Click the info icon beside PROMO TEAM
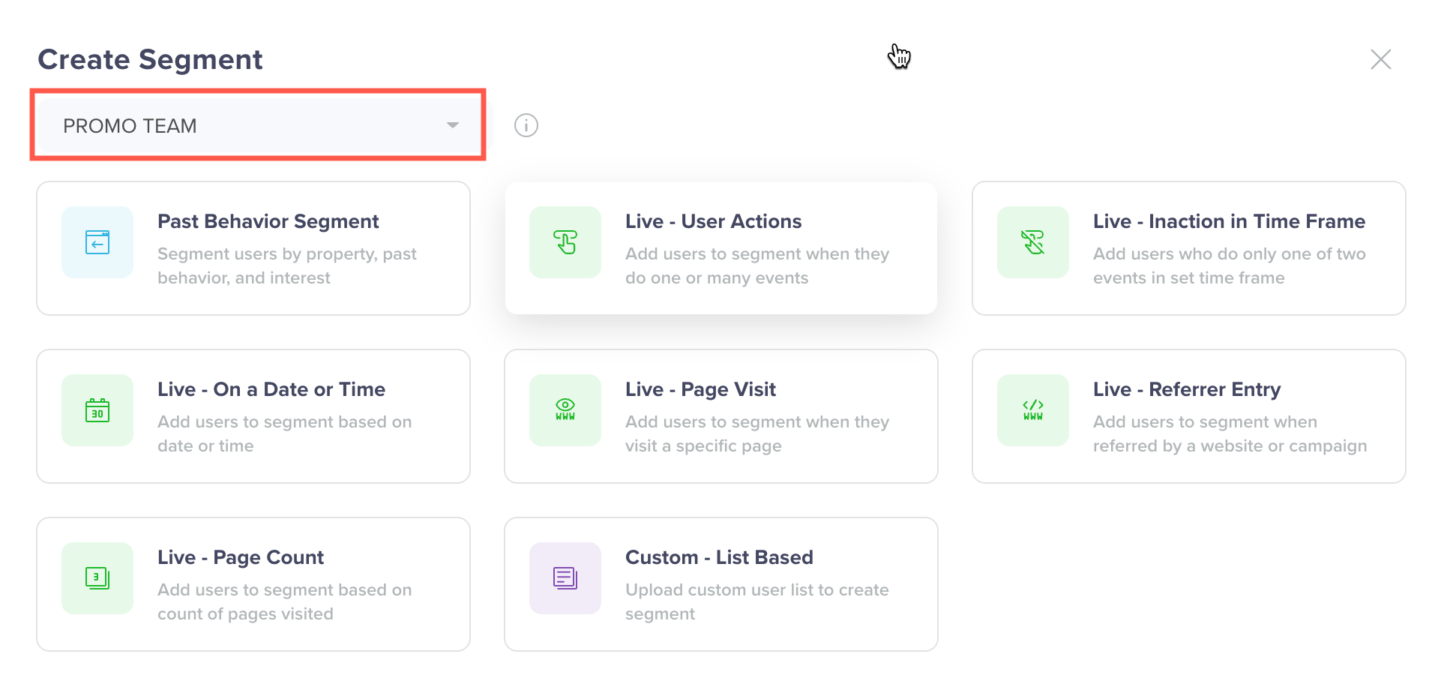1450x684 pixels. [x=526, y=124]
